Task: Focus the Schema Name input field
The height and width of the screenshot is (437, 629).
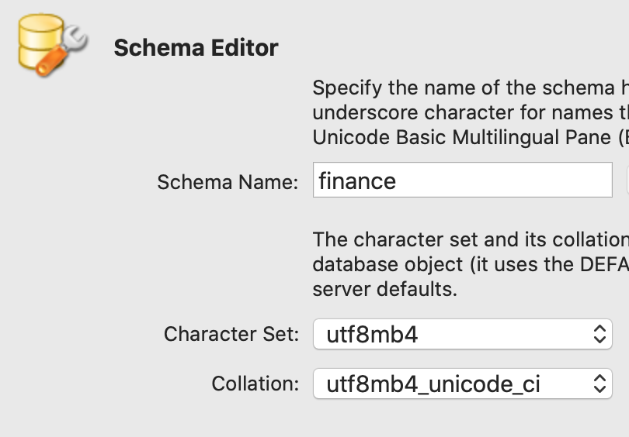Action: point(462,181)
